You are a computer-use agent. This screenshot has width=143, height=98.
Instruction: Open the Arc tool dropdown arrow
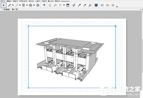(x=20, y=5)
